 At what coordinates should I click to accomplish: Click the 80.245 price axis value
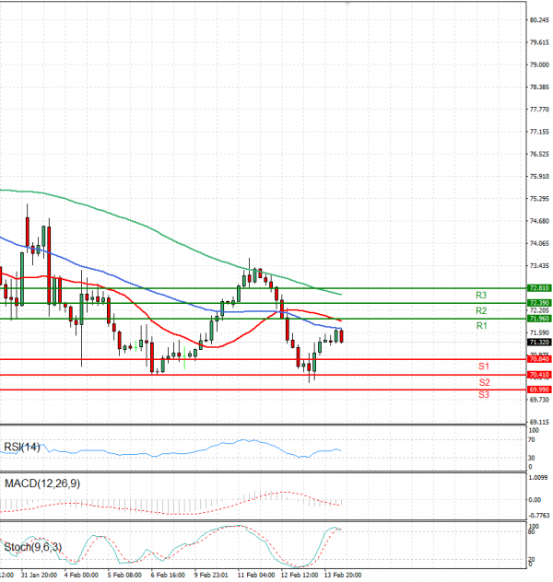coord(539,20)
